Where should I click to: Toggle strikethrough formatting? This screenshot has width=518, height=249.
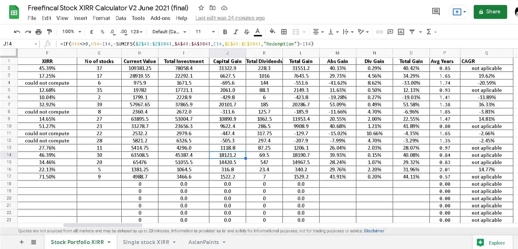click(247, 32)
